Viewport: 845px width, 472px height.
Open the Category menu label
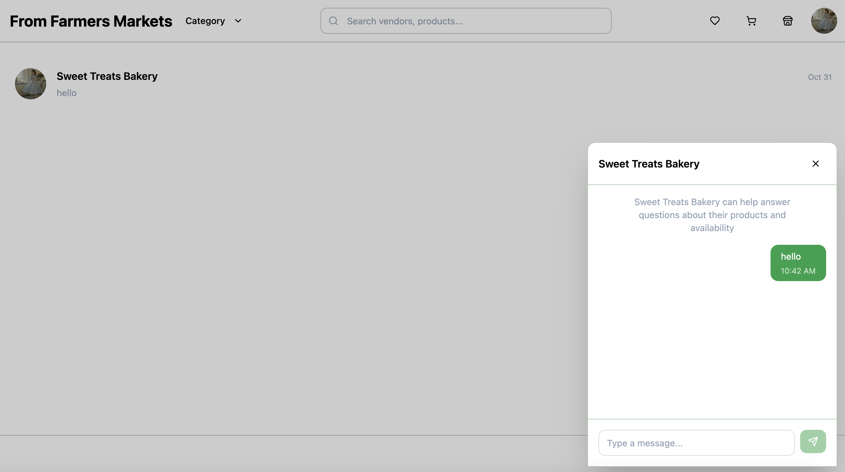tap(205, 21)
